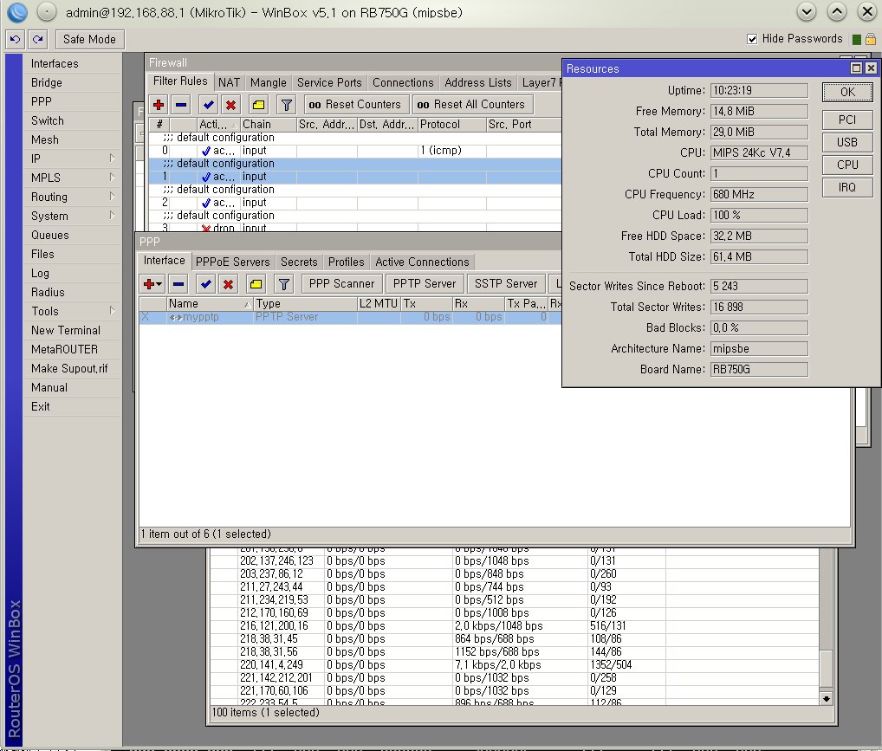
Task: Select firewall rule 0 with icmp protocol
Action: point(354,151)
